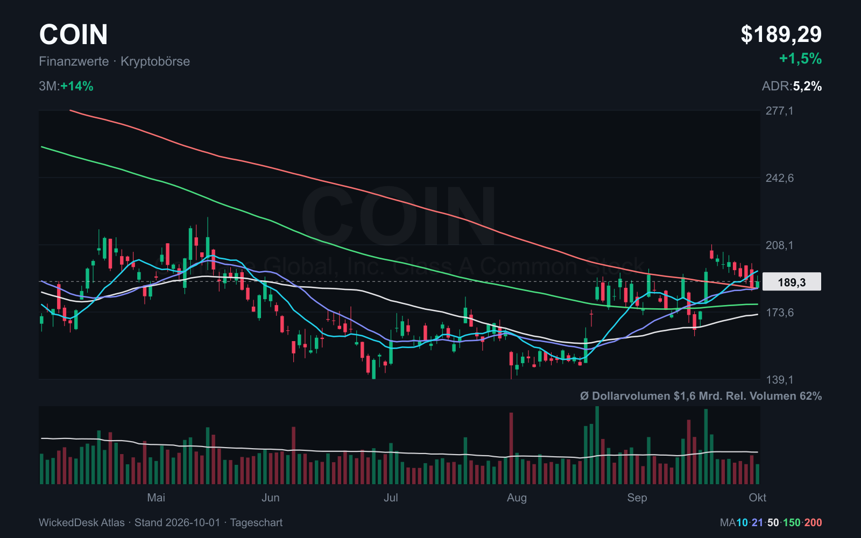Click the 277,1 price axis label

coord(779,111)
